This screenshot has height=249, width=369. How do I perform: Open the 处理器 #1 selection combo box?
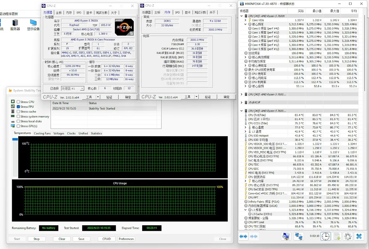(73, 88)
